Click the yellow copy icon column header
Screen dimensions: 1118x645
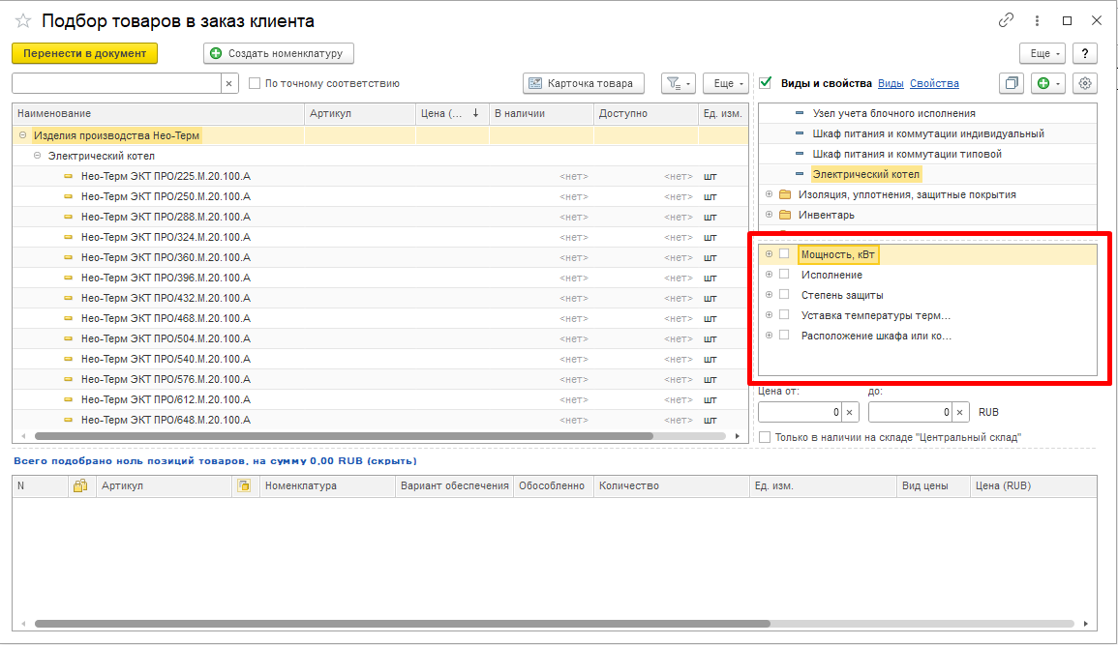[x=244, y=485]
